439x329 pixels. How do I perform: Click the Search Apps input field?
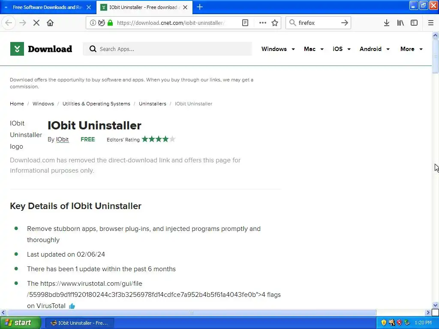click(168, 49)
